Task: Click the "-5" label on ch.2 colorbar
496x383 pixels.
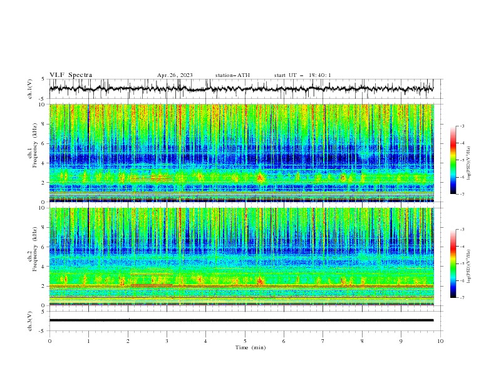Action: pyautogui.click(x=462, y=263)
